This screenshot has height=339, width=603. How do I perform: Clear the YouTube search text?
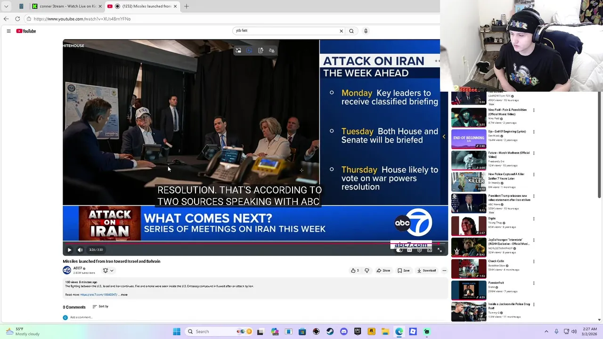(341, 31)
